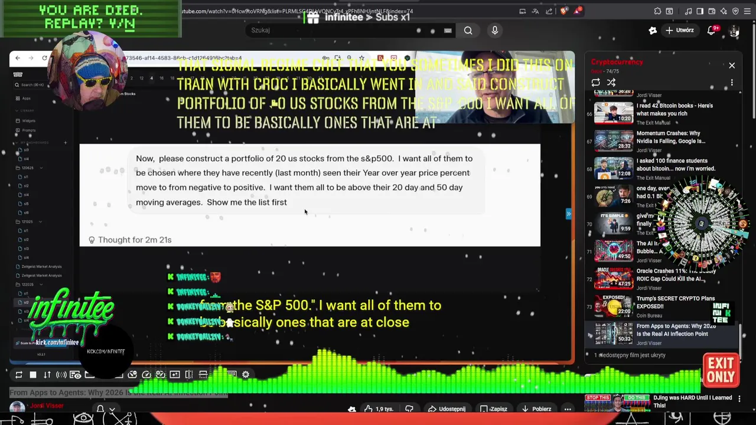Dislike the video with the thumbs-down button
The width and height of the screenshot is (756, 425).
pyautogui.click(x=409, y=408)
